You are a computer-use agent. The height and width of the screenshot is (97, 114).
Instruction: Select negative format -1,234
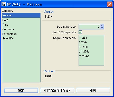coord(91,38)
